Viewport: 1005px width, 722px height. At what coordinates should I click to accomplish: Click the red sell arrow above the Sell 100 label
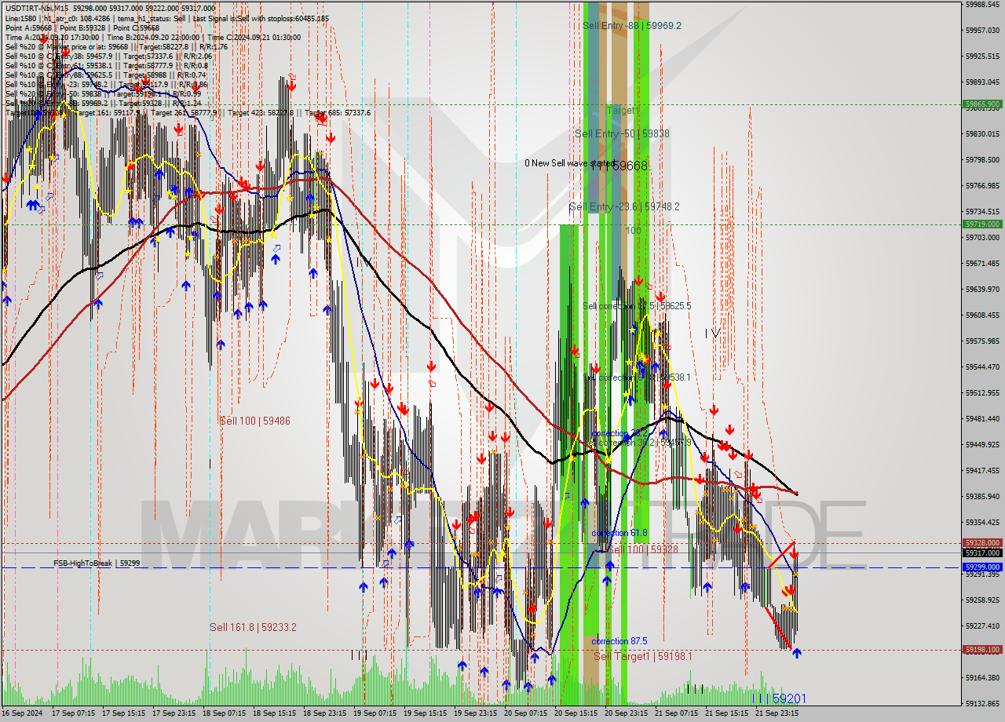pos(375,385)
